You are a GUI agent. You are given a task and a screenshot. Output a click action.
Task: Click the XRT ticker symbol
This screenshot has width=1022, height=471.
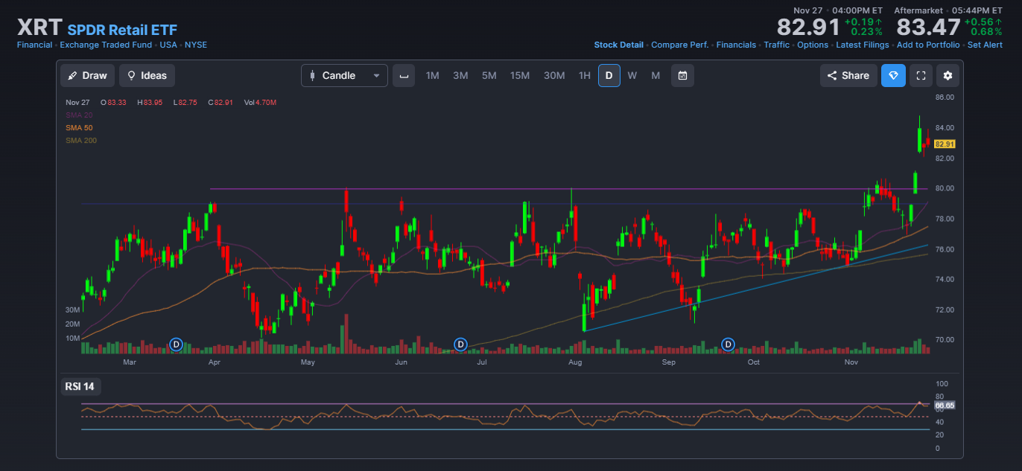pyautogui.click(x=40, y=28)
